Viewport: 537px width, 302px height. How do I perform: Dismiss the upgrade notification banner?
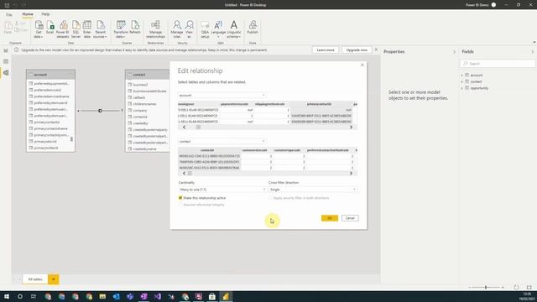pos(376,49)
